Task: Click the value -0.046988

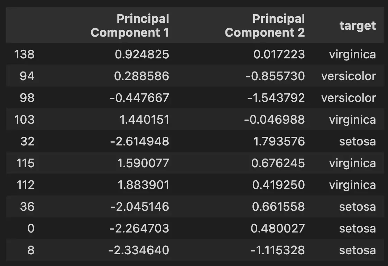Action: point(275,120)
